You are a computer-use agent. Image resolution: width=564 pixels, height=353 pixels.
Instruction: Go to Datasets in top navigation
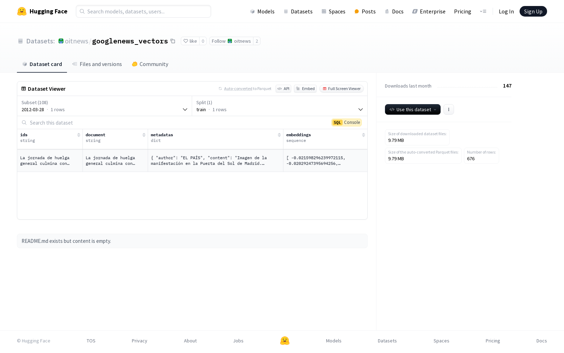click(298, 11)
